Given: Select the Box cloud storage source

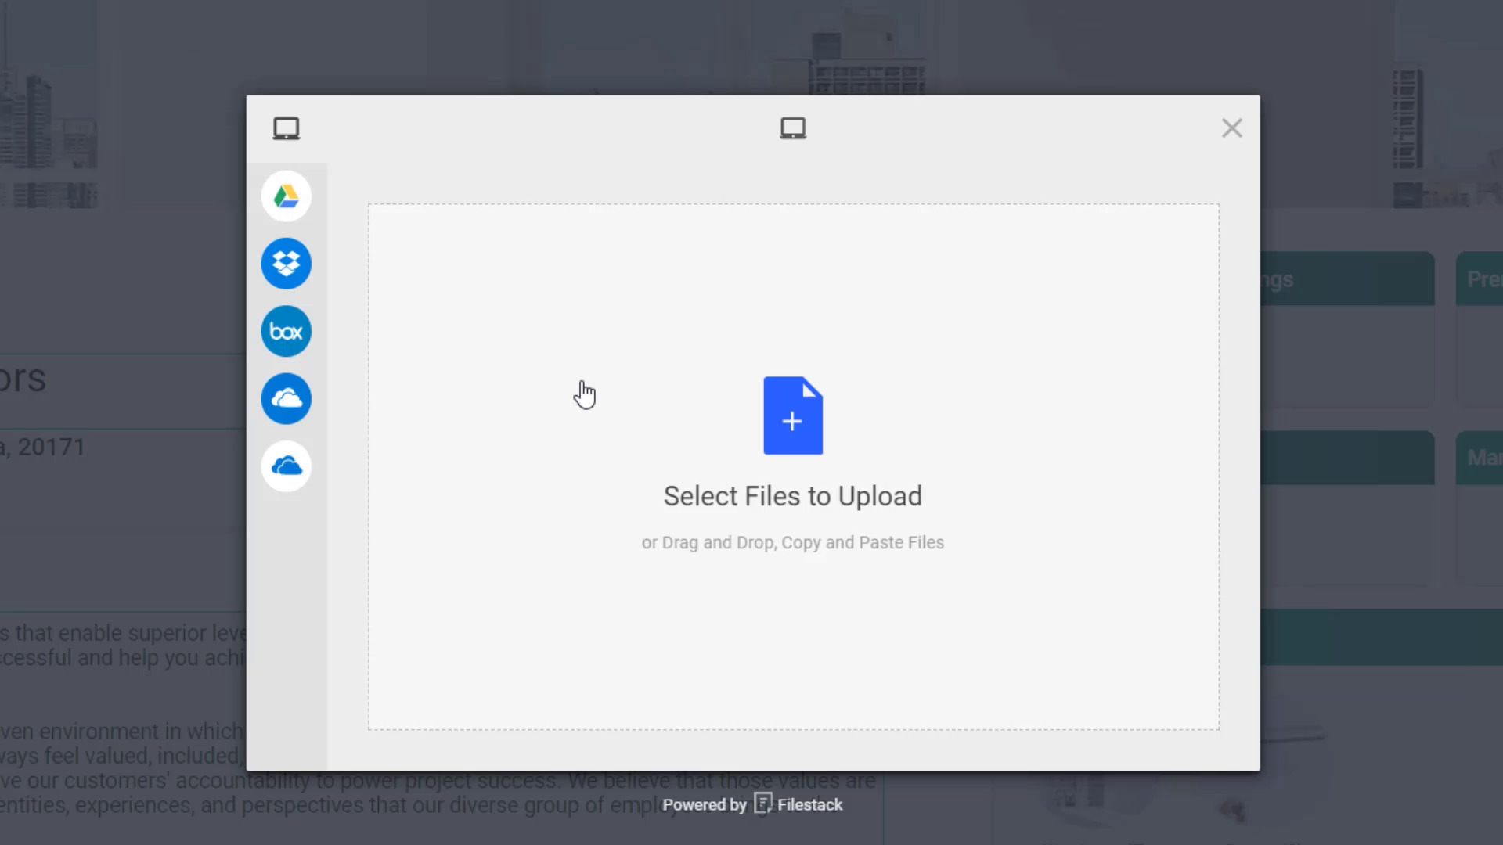Looking at the screenshot, I should tap(286, 331).
